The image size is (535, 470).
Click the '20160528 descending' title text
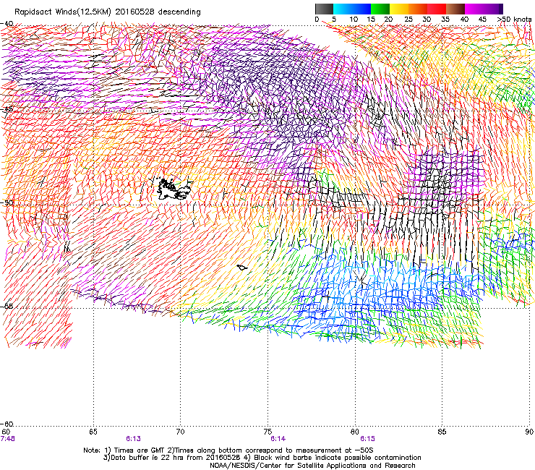coord(158,12)
